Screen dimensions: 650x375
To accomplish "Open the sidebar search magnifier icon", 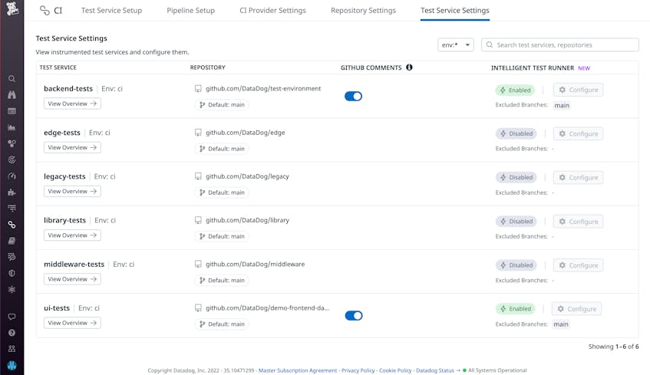I will 12,79.
